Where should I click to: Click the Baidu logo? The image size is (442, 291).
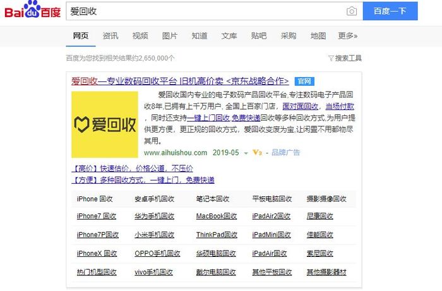32,10
